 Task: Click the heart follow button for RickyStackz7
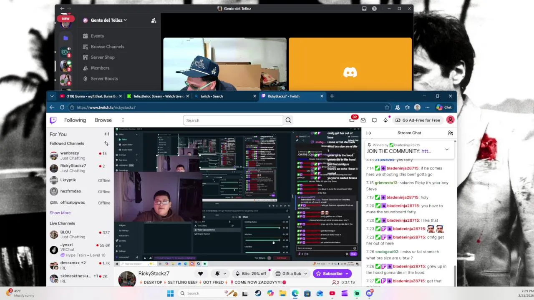200,274
